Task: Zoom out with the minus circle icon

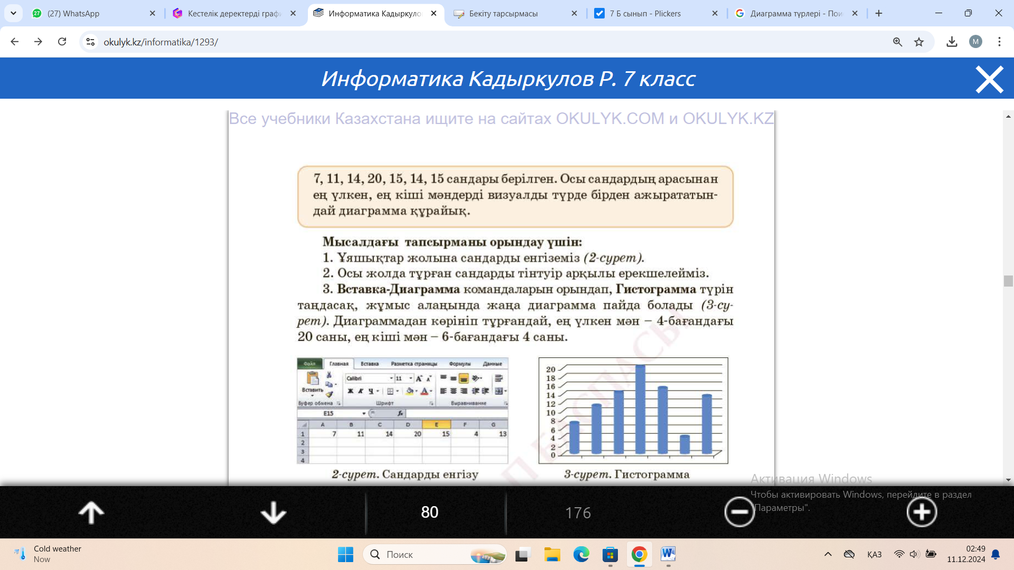Action: pos(739,512)
